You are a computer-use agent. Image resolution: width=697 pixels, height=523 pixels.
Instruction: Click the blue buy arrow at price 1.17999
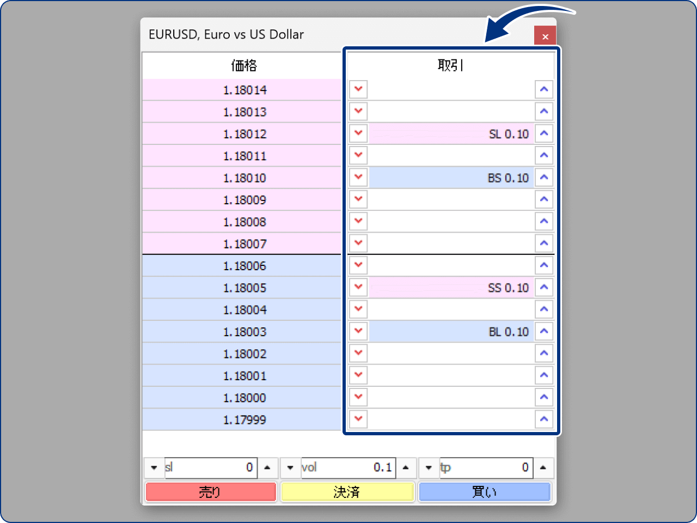pos(545,419)
